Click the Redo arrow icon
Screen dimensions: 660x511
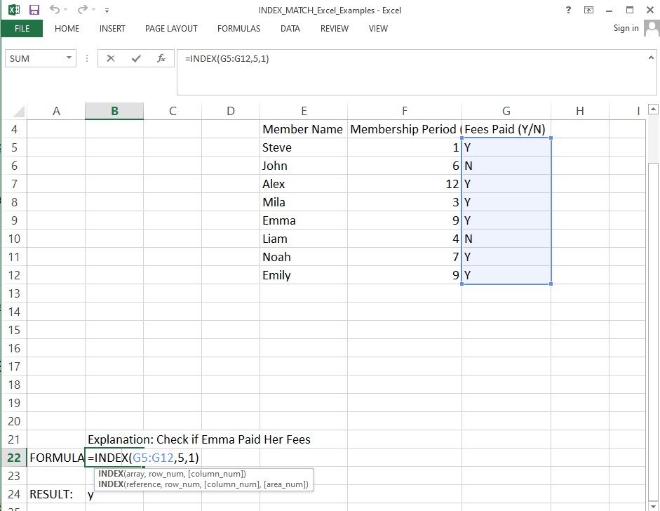click(x=82, y=10)
